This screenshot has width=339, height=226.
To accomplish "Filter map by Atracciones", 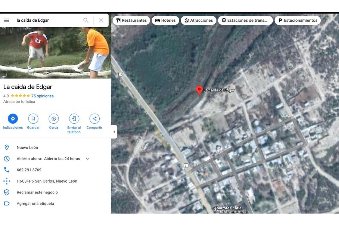I will [x=199, y=20].
